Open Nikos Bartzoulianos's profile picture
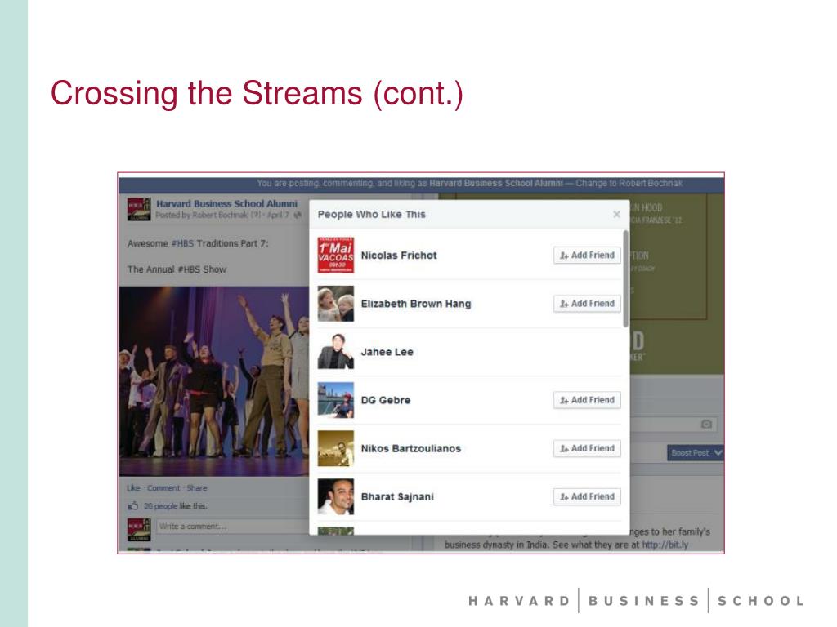837x627 pixels. coord(335,448)
